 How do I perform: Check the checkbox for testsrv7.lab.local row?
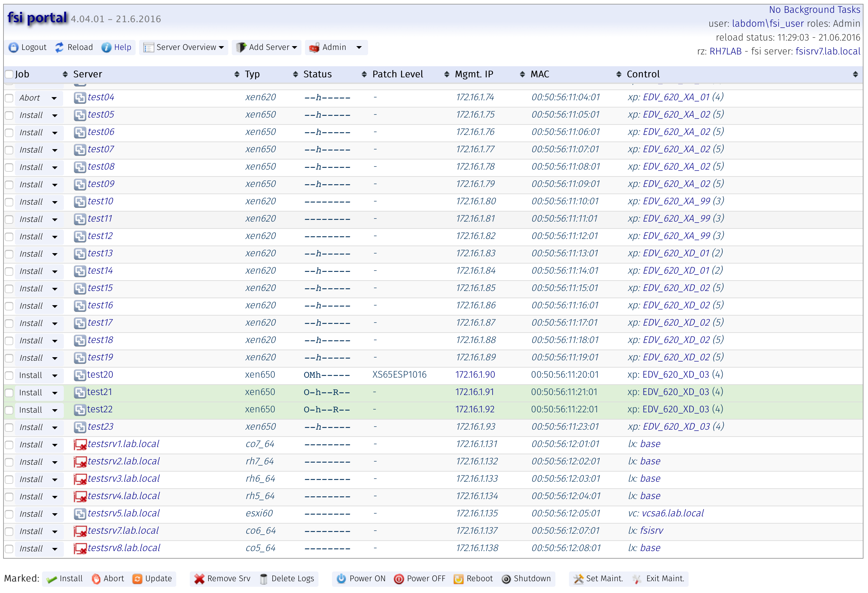[x=9, y=532]
